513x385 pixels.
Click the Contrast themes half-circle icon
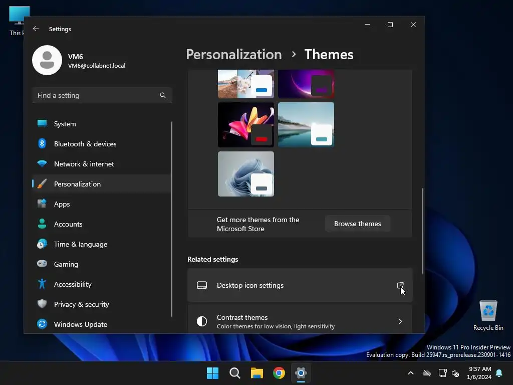click(x=202, y=321)
